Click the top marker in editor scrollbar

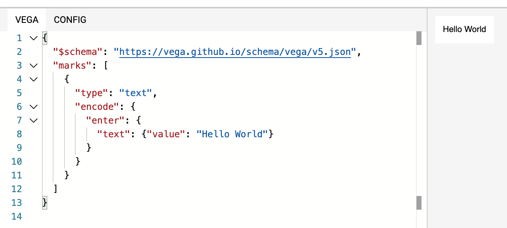click(x=419, y=39)
